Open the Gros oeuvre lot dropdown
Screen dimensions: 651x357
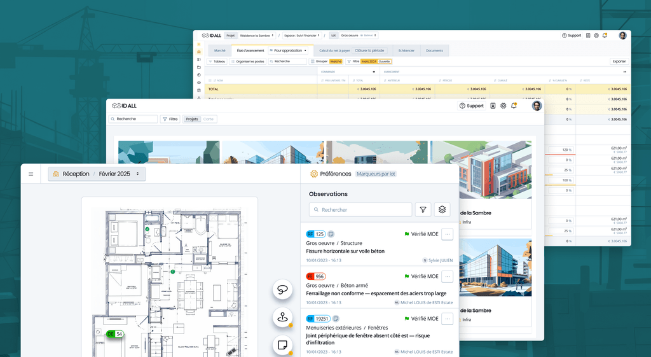click(359, 36)
